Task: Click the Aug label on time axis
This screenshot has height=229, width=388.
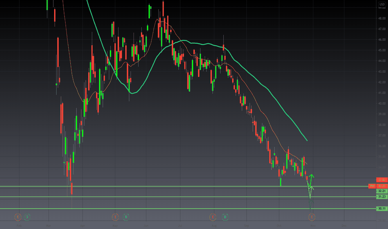Action: (214, 226)
